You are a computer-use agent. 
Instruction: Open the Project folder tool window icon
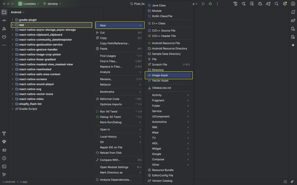click(x=4, y=12)
